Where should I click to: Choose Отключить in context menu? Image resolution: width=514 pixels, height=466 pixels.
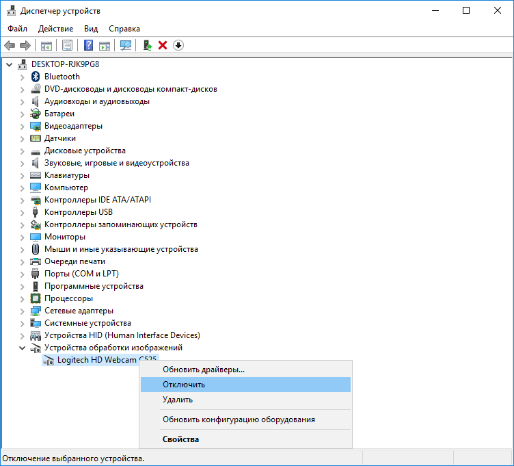[x=245, y=385]
